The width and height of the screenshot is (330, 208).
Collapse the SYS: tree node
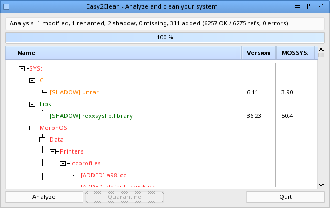click(x=22, y=68)
